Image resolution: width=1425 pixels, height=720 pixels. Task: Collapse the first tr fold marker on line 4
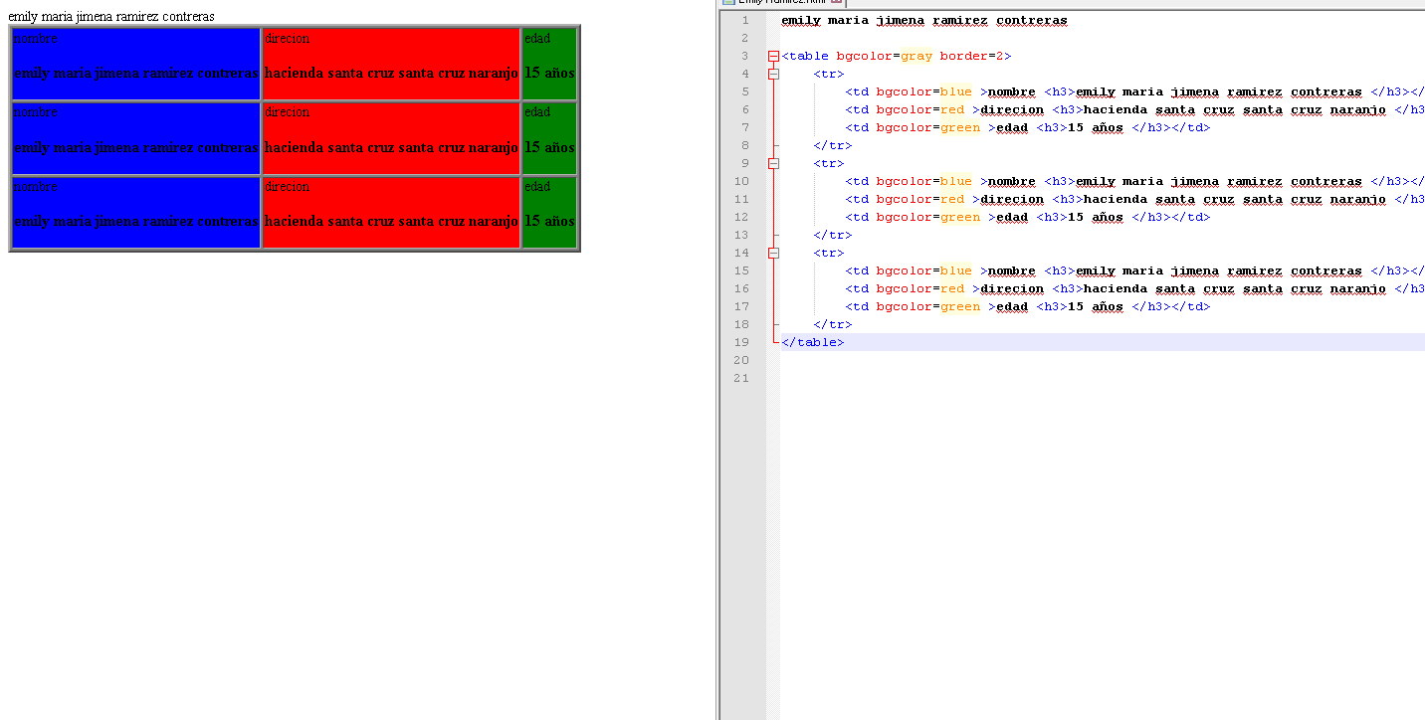773,75
